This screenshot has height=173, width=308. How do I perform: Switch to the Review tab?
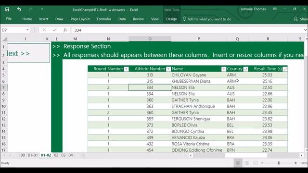[x=138, y=19]
